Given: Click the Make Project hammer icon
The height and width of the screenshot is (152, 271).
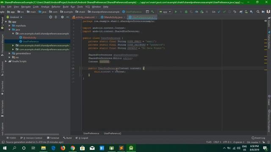Looking at the screenshot, I should [x=152, y=12].
